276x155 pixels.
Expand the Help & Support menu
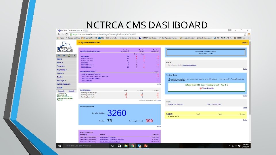[64, 84]
